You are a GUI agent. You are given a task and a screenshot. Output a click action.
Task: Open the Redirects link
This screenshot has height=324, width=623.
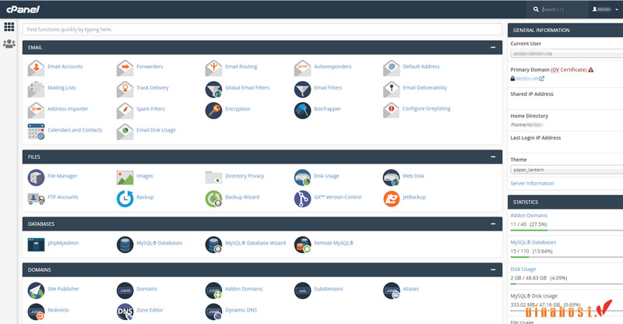58,310
